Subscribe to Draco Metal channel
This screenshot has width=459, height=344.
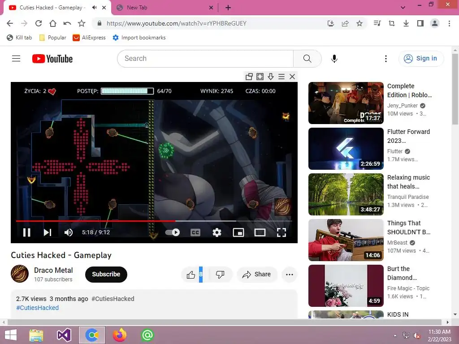pyautogui.click(x=106, y=275)
